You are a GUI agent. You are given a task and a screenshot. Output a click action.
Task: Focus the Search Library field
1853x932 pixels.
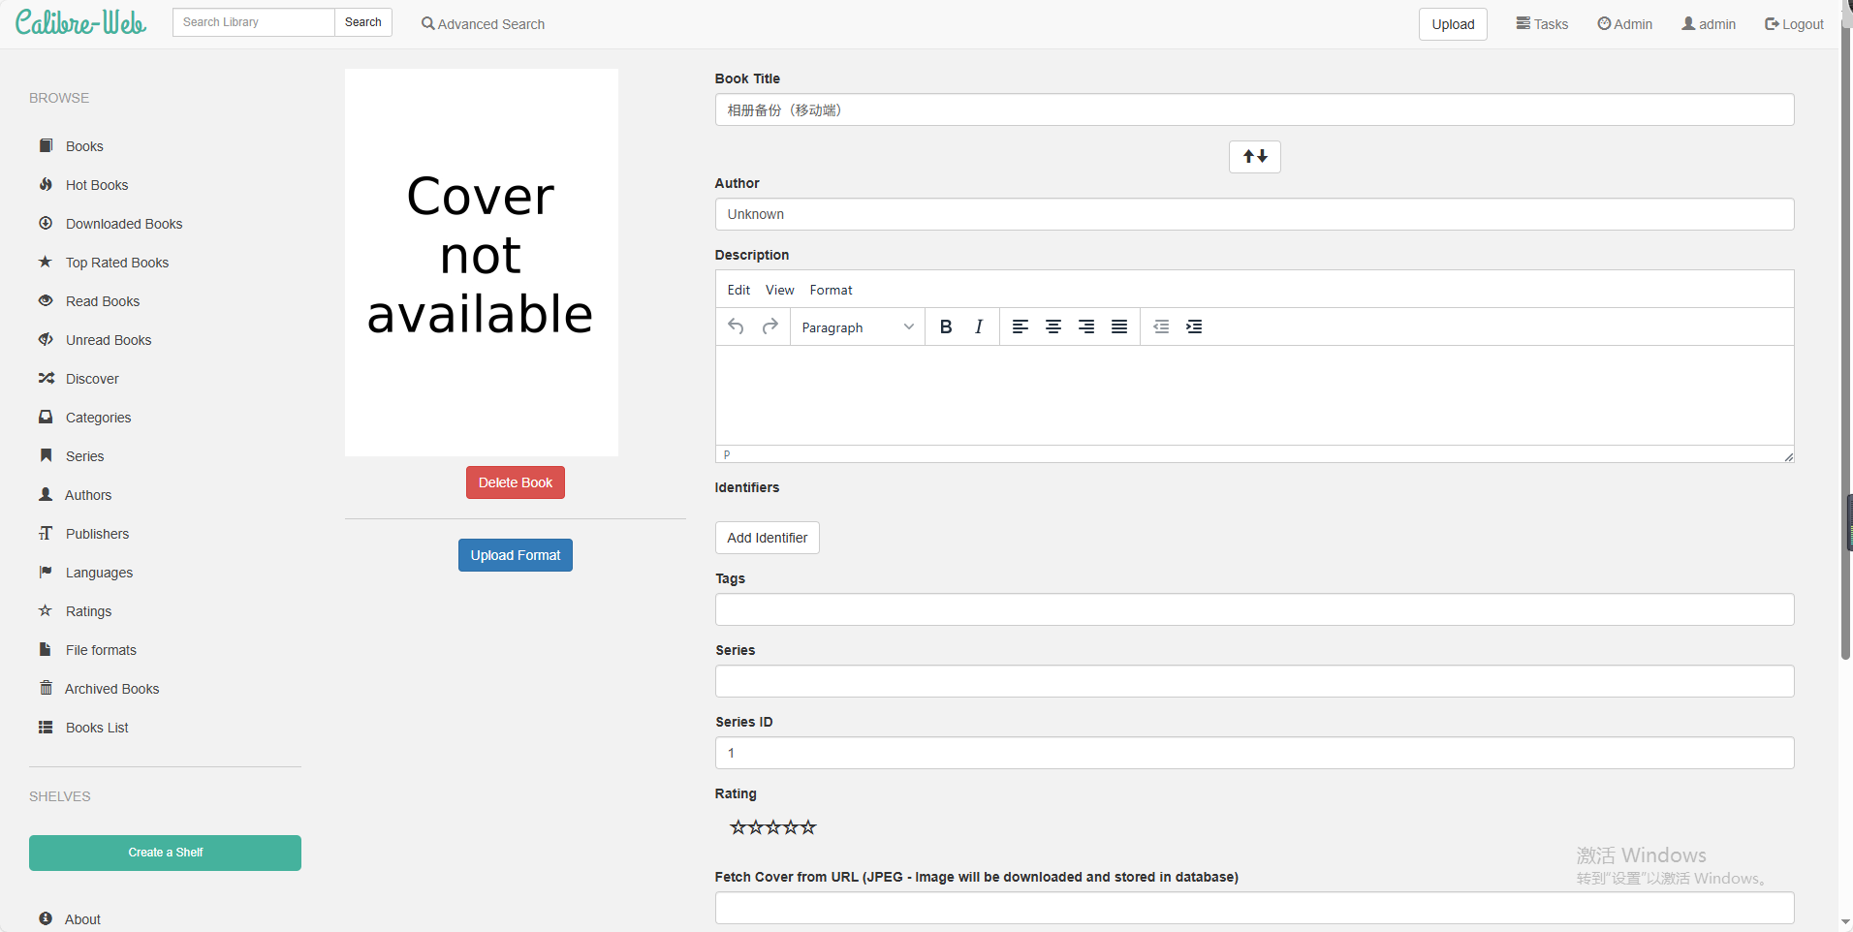click(254, 22)
